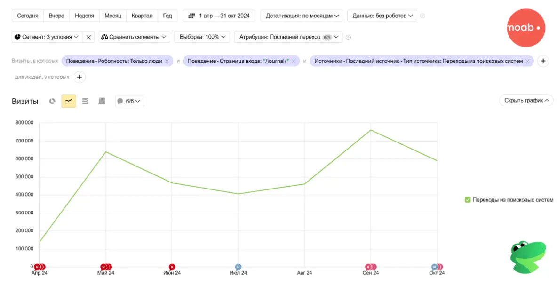Image resolution: width=557 pixels, height=292 pixels.
Task: Open 'Выборка: 100%' sampling dropdown
Action: [x=202, y=37]
